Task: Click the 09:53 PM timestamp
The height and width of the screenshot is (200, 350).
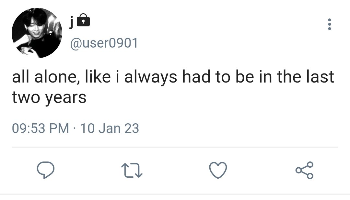Action: (41, 128)
